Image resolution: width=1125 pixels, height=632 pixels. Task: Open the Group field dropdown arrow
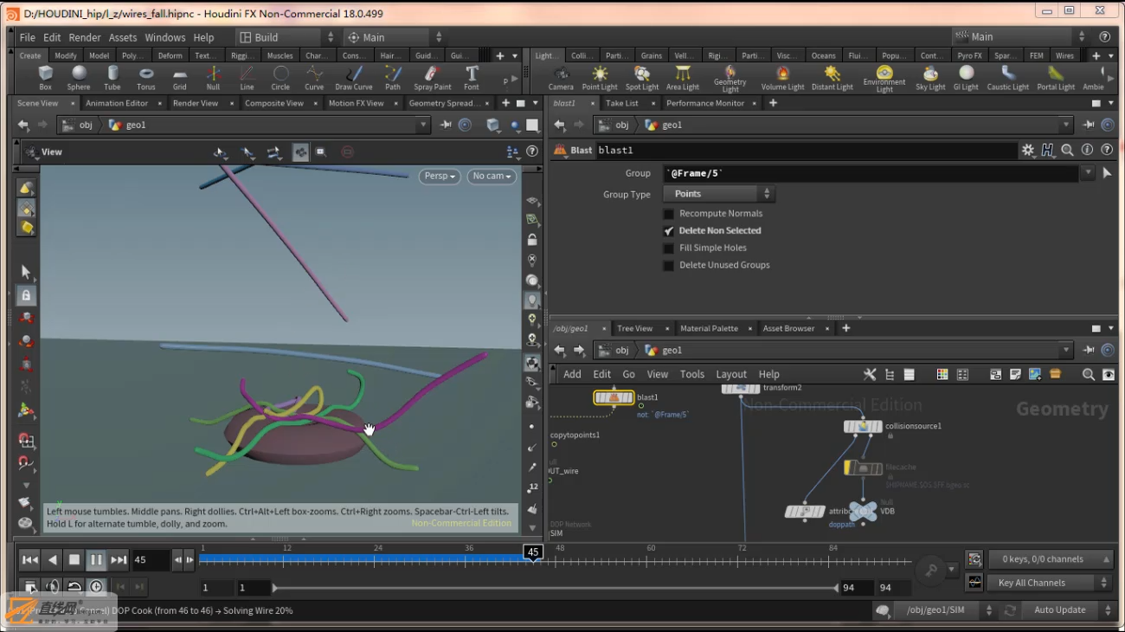[x=1088, y=173]
